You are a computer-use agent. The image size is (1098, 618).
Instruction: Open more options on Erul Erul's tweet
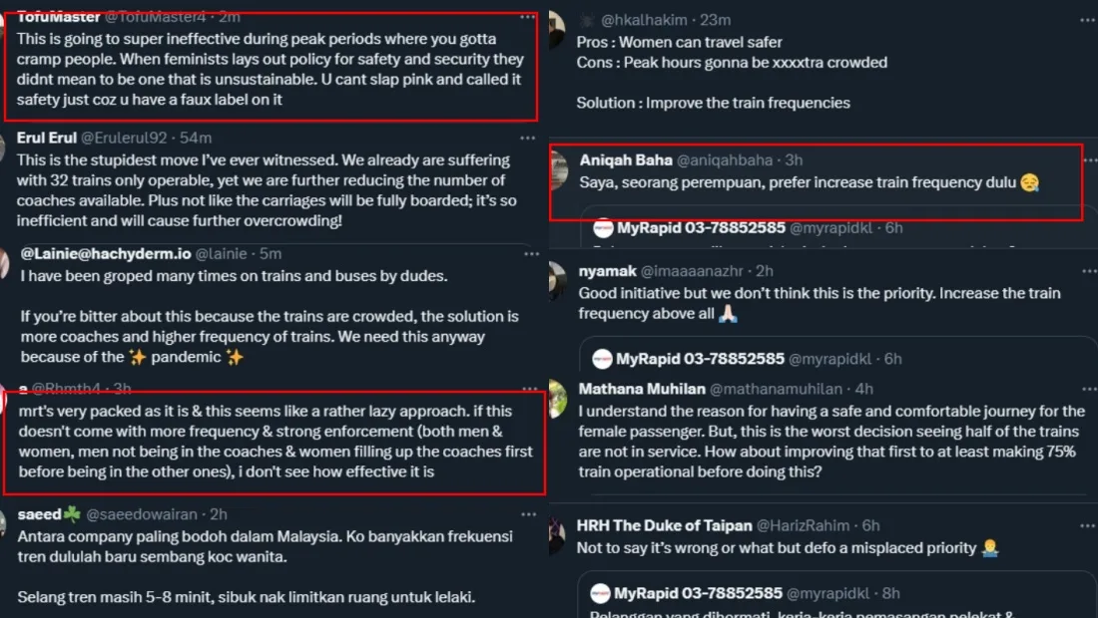(x=527, y=138)
